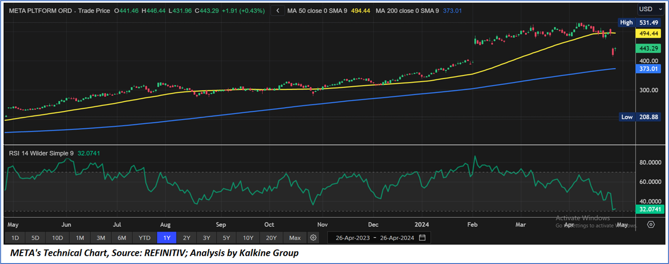Select the 1Y time range

167,237
